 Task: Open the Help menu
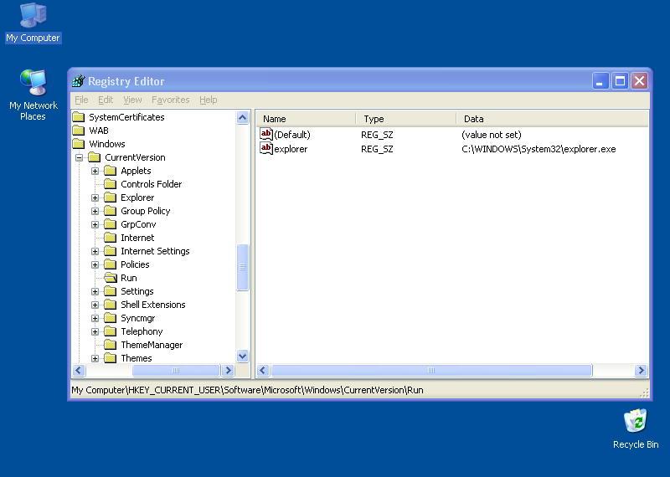(208, 100)
